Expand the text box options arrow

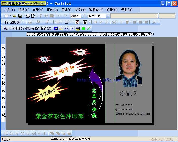[x=89, y=22]
